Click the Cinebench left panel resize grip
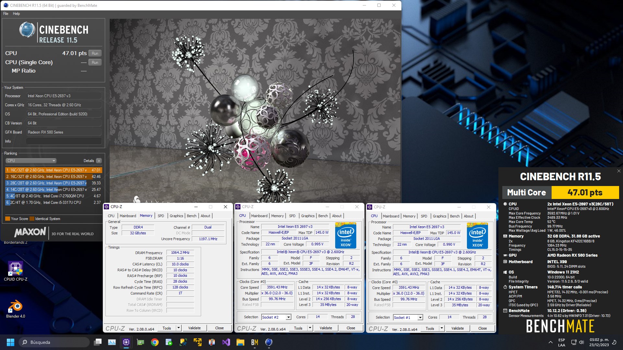The width and height of the screenshot is (623, 350). point(107,129)
